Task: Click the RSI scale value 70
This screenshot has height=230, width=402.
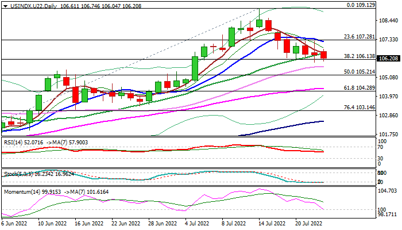Action: pyautogui.click(x=380, y=147)
